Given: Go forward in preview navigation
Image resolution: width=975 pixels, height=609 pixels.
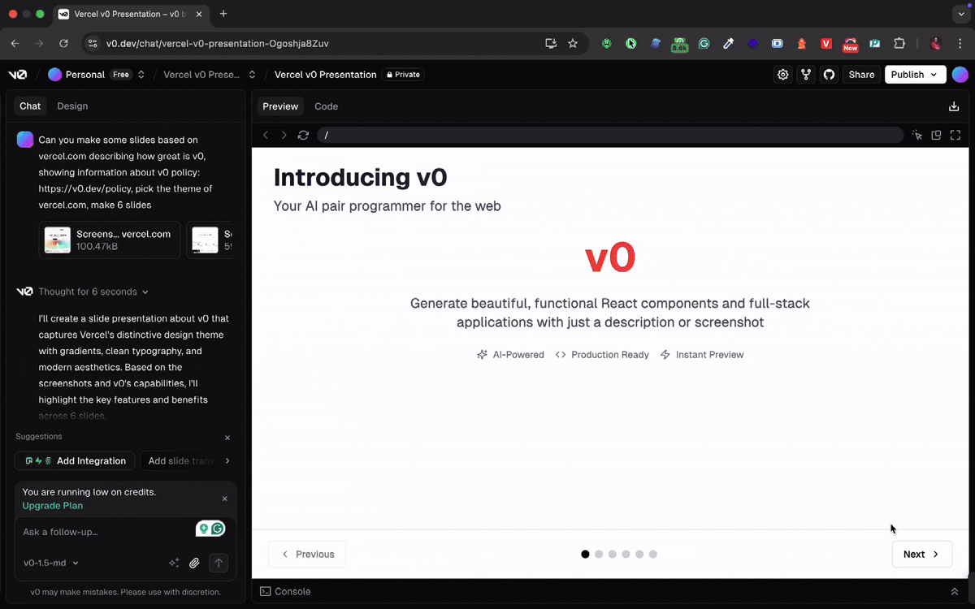Looking at the screenshot, I should point(284,135).
